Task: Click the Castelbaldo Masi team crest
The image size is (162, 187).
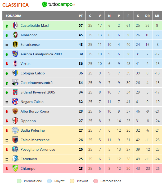Action: [x=15, y=25]
